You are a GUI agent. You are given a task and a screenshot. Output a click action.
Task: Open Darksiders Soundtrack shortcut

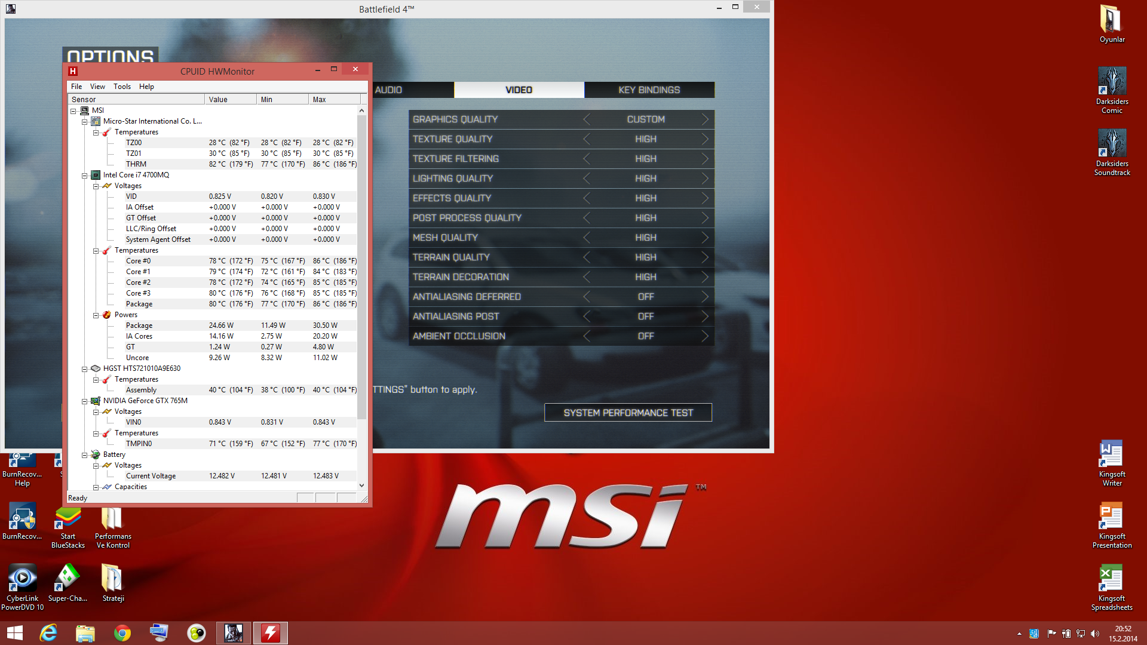click(x=1112, y=152)
